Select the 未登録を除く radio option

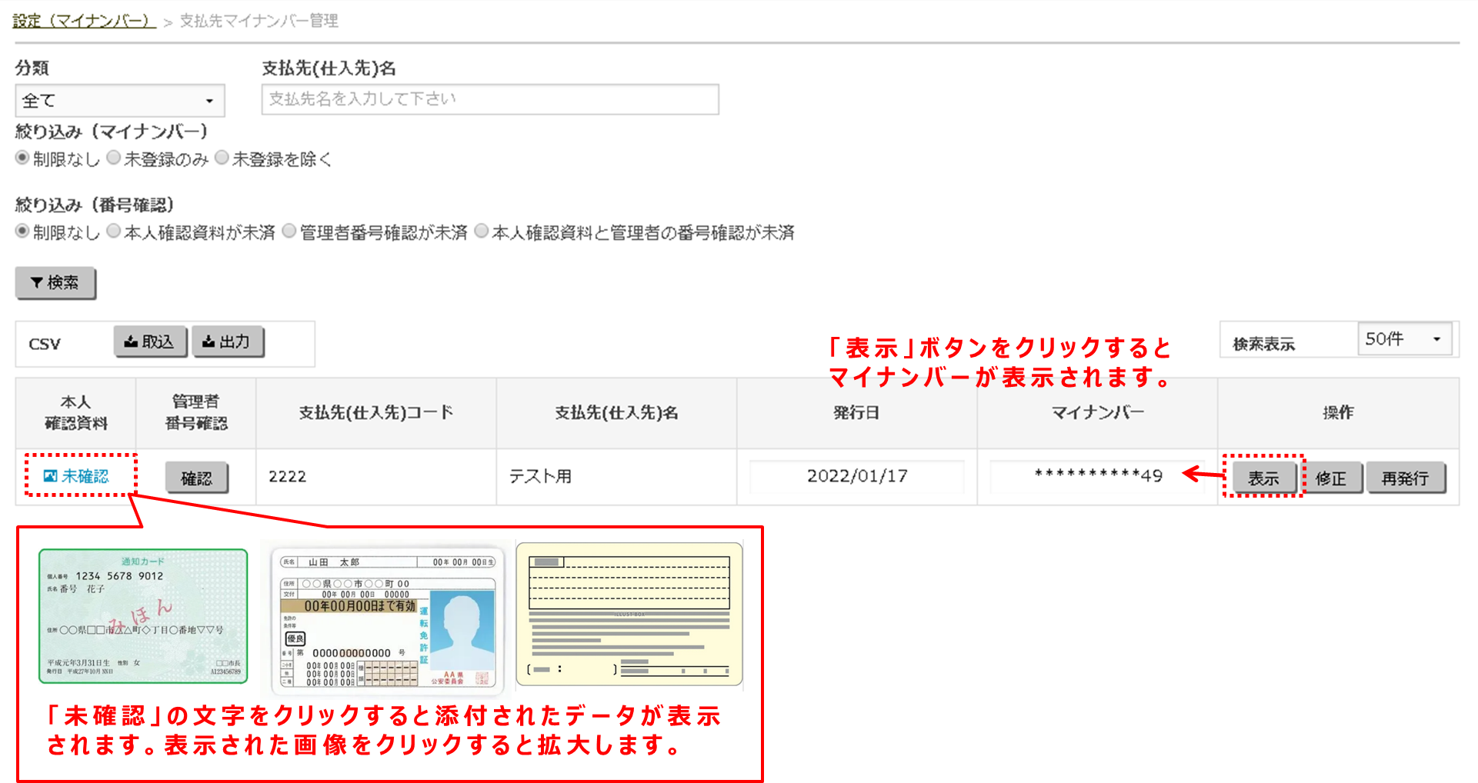pos(222,158)
